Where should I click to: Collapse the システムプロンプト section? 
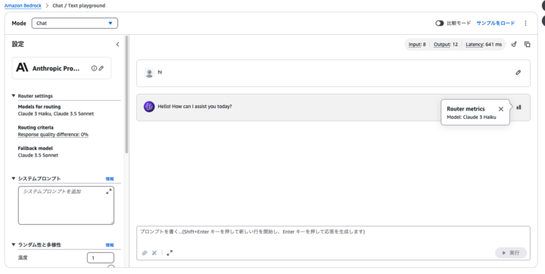pyautogui.click(x=14, y=179)
